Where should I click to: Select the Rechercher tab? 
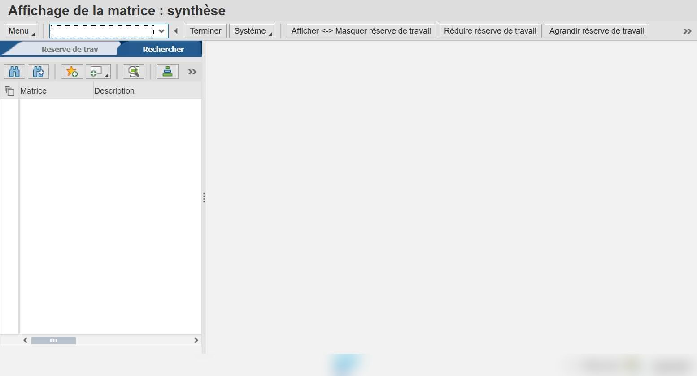[163, 49]
